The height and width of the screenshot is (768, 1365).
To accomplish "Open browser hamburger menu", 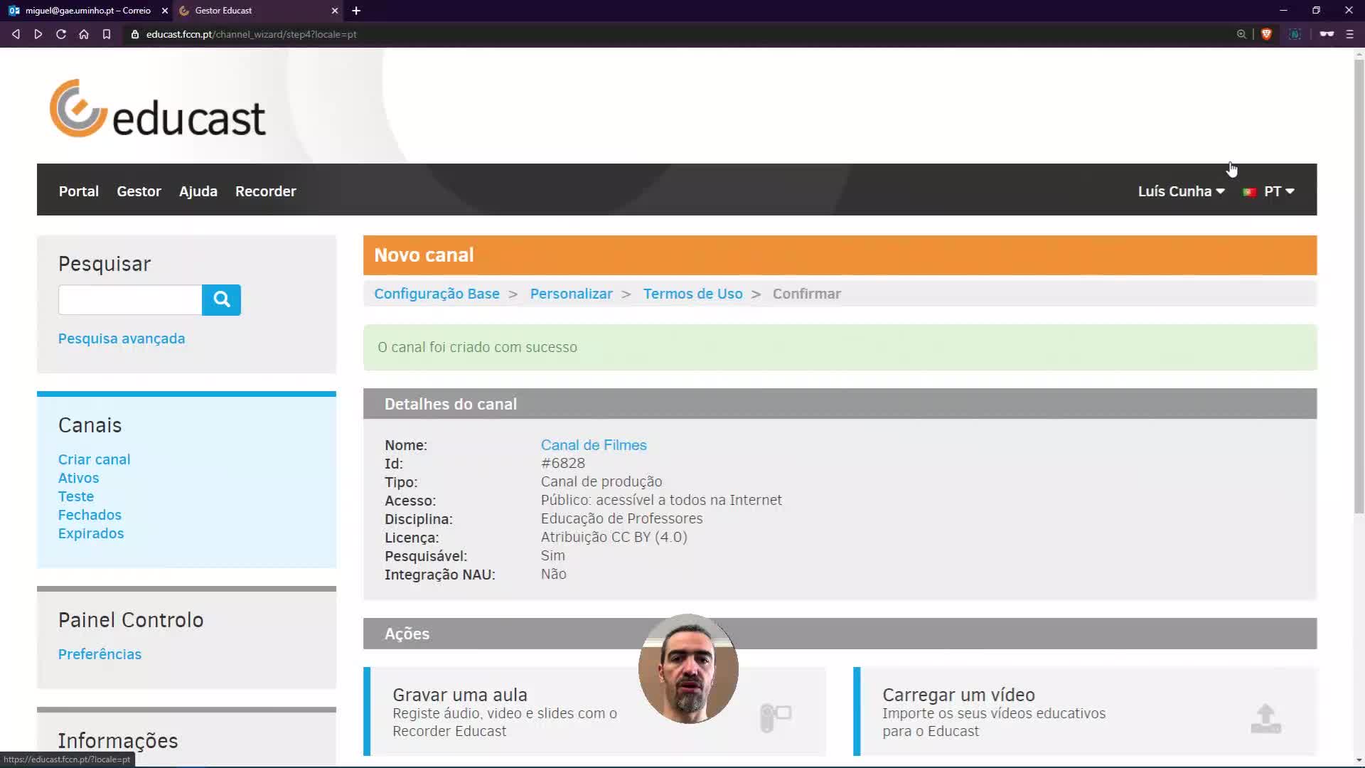I will click(x=1349, y=34).
